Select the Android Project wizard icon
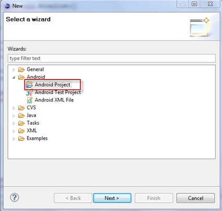 point(29,85)
